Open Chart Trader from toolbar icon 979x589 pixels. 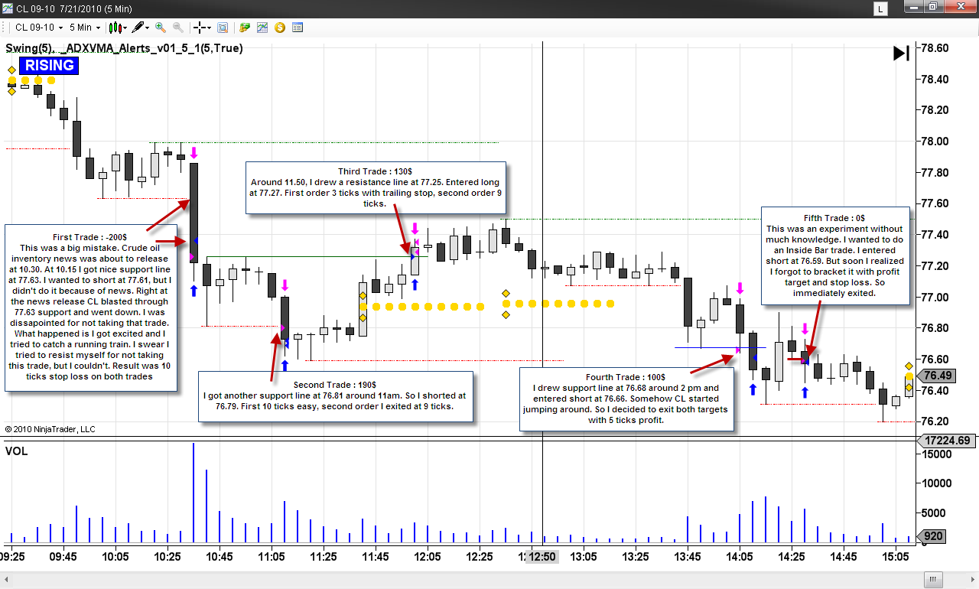coord(245,28)
